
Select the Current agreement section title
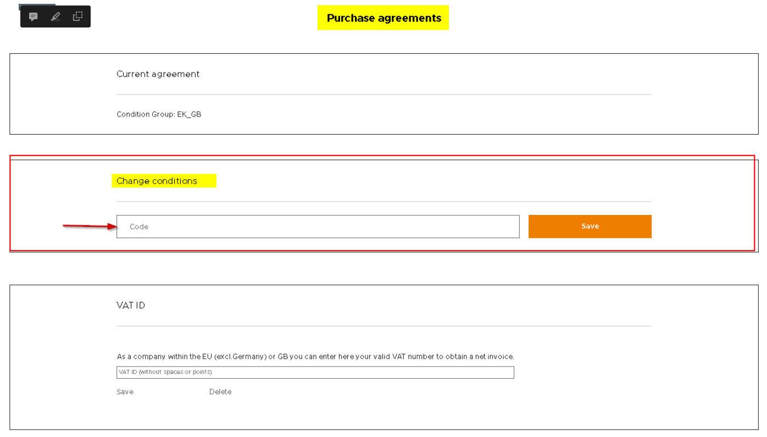click(158, 74)
